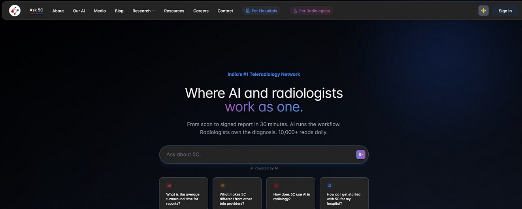Choose the get started for my hospital card

[x=344, y=193]
